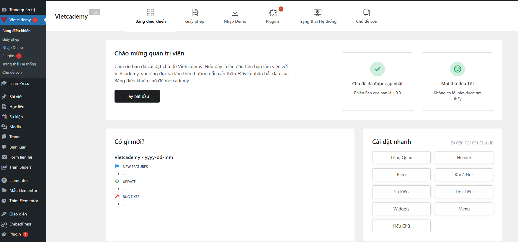Switch to the Giấy phép top tab
The image size is (518, 242).
(195, 16)
